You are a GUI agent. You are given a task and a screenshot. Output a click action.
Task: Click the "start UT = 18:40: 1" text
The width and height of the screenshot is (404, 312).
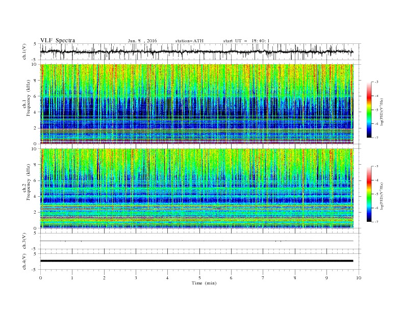click(x=246, y=41)
